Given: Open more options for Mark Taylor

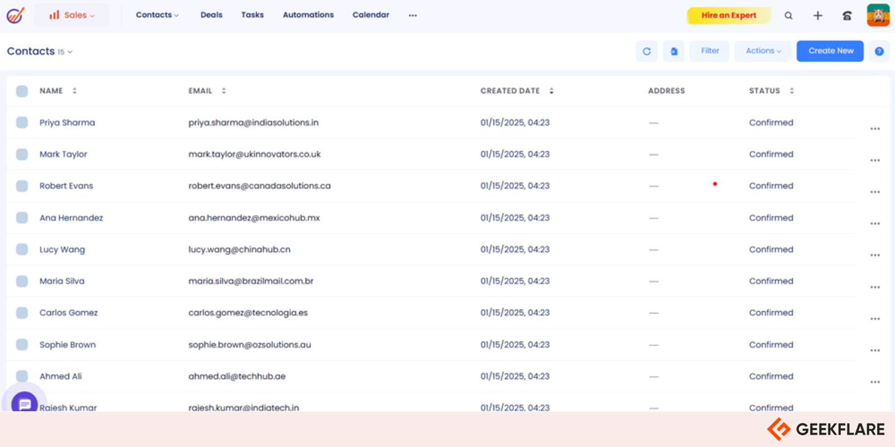Looking at the screenshot, I should pyautogui.click(x=875, y=160).
